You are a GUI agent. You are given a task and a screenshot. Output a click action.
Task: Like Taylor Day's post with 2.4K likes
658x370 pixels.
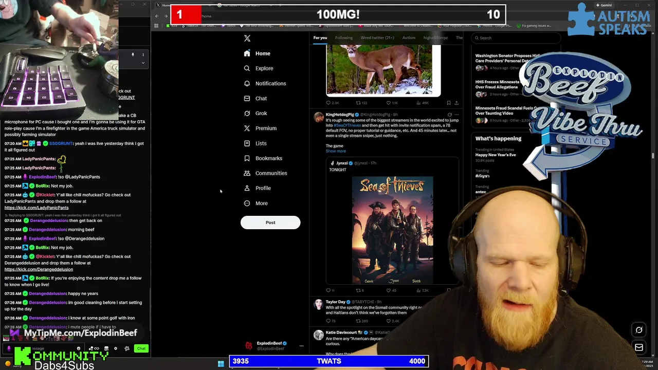coord(393,321)
